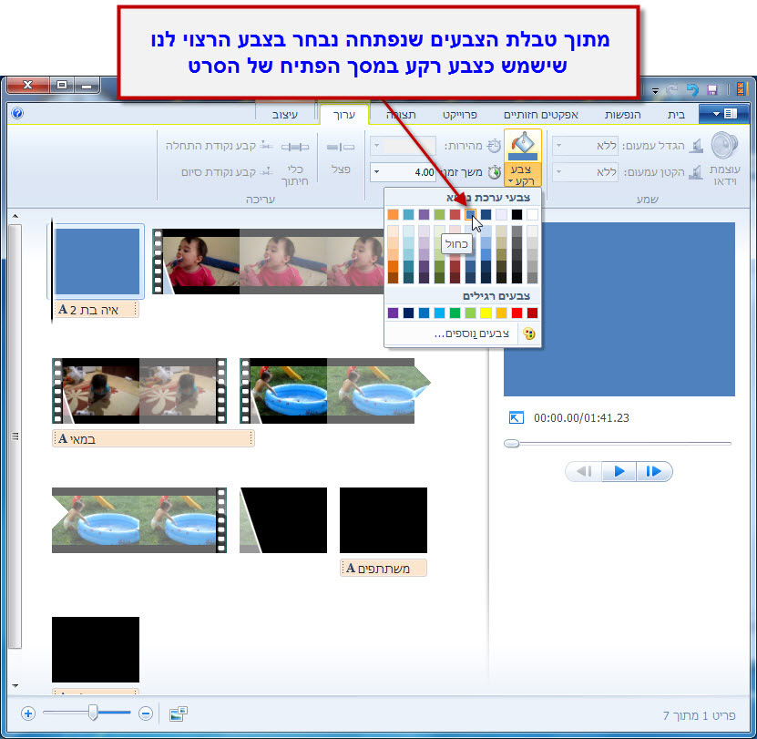Click the zoom out minus icon
757x739 pixels.
(146, 713)
